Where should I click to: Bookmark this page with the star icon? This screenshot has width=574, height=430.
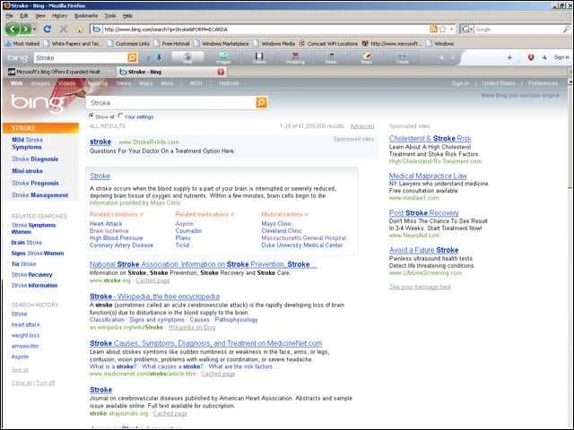[x=442, y=29]
